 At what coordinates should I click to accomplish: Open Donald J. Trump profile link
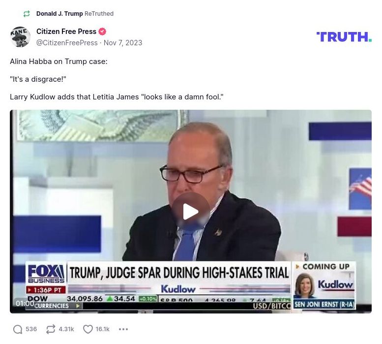(x=59, y=14)
